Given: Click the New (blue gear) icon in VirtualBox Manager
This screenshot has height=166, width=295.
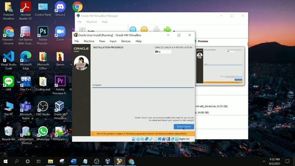Looking at the screenshot, I should (x=133, y=29).
